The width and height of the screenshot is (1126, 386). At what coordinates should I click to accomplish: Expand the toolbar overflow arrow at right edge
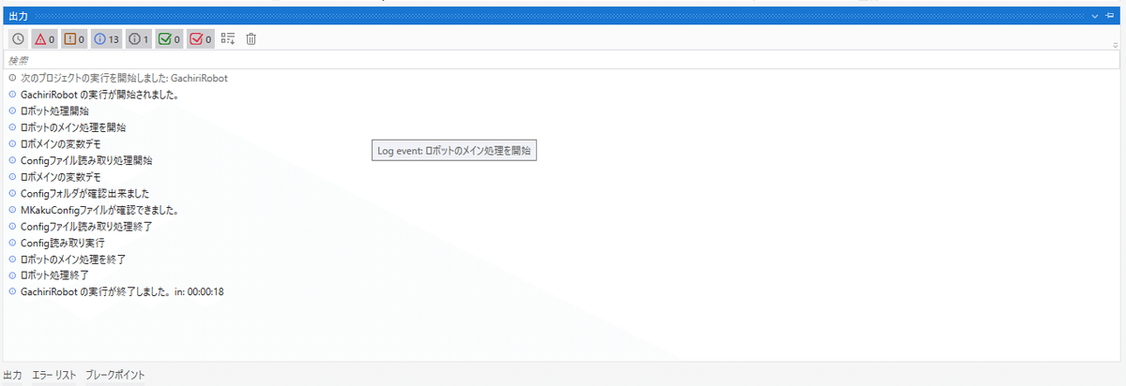(x=1115, y=44)
